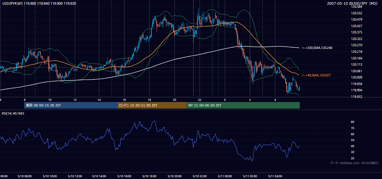This screenshot has height=179, width=382.
Task: Click price axis value 120.270
Action: (x=357, y=45)
